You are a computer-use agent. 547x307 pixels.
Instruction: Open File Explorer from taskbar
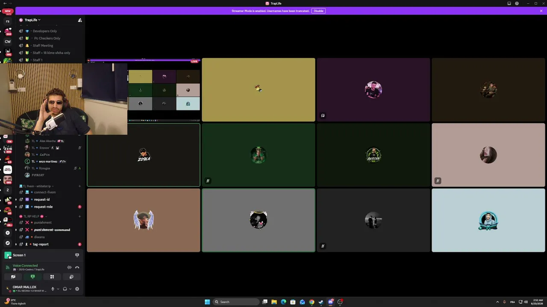[274, 302]
